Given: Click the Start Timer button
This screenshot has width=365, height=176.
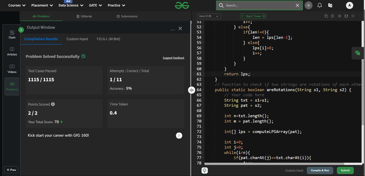Looking at the screenshot, I should (x=253, y=16).
